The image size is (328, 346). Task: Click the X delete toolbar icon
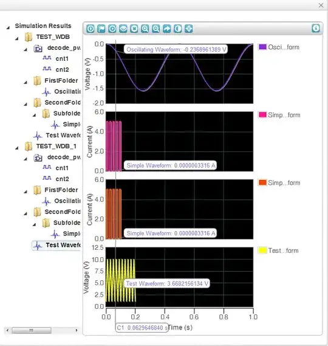(134, 29)
